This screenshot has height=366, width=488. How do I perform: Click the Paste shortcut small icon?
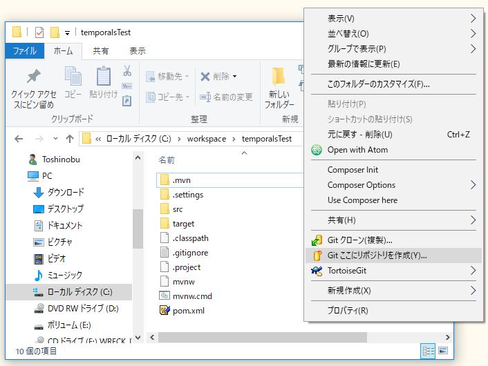pyautogui.click(x=127, y=101)
